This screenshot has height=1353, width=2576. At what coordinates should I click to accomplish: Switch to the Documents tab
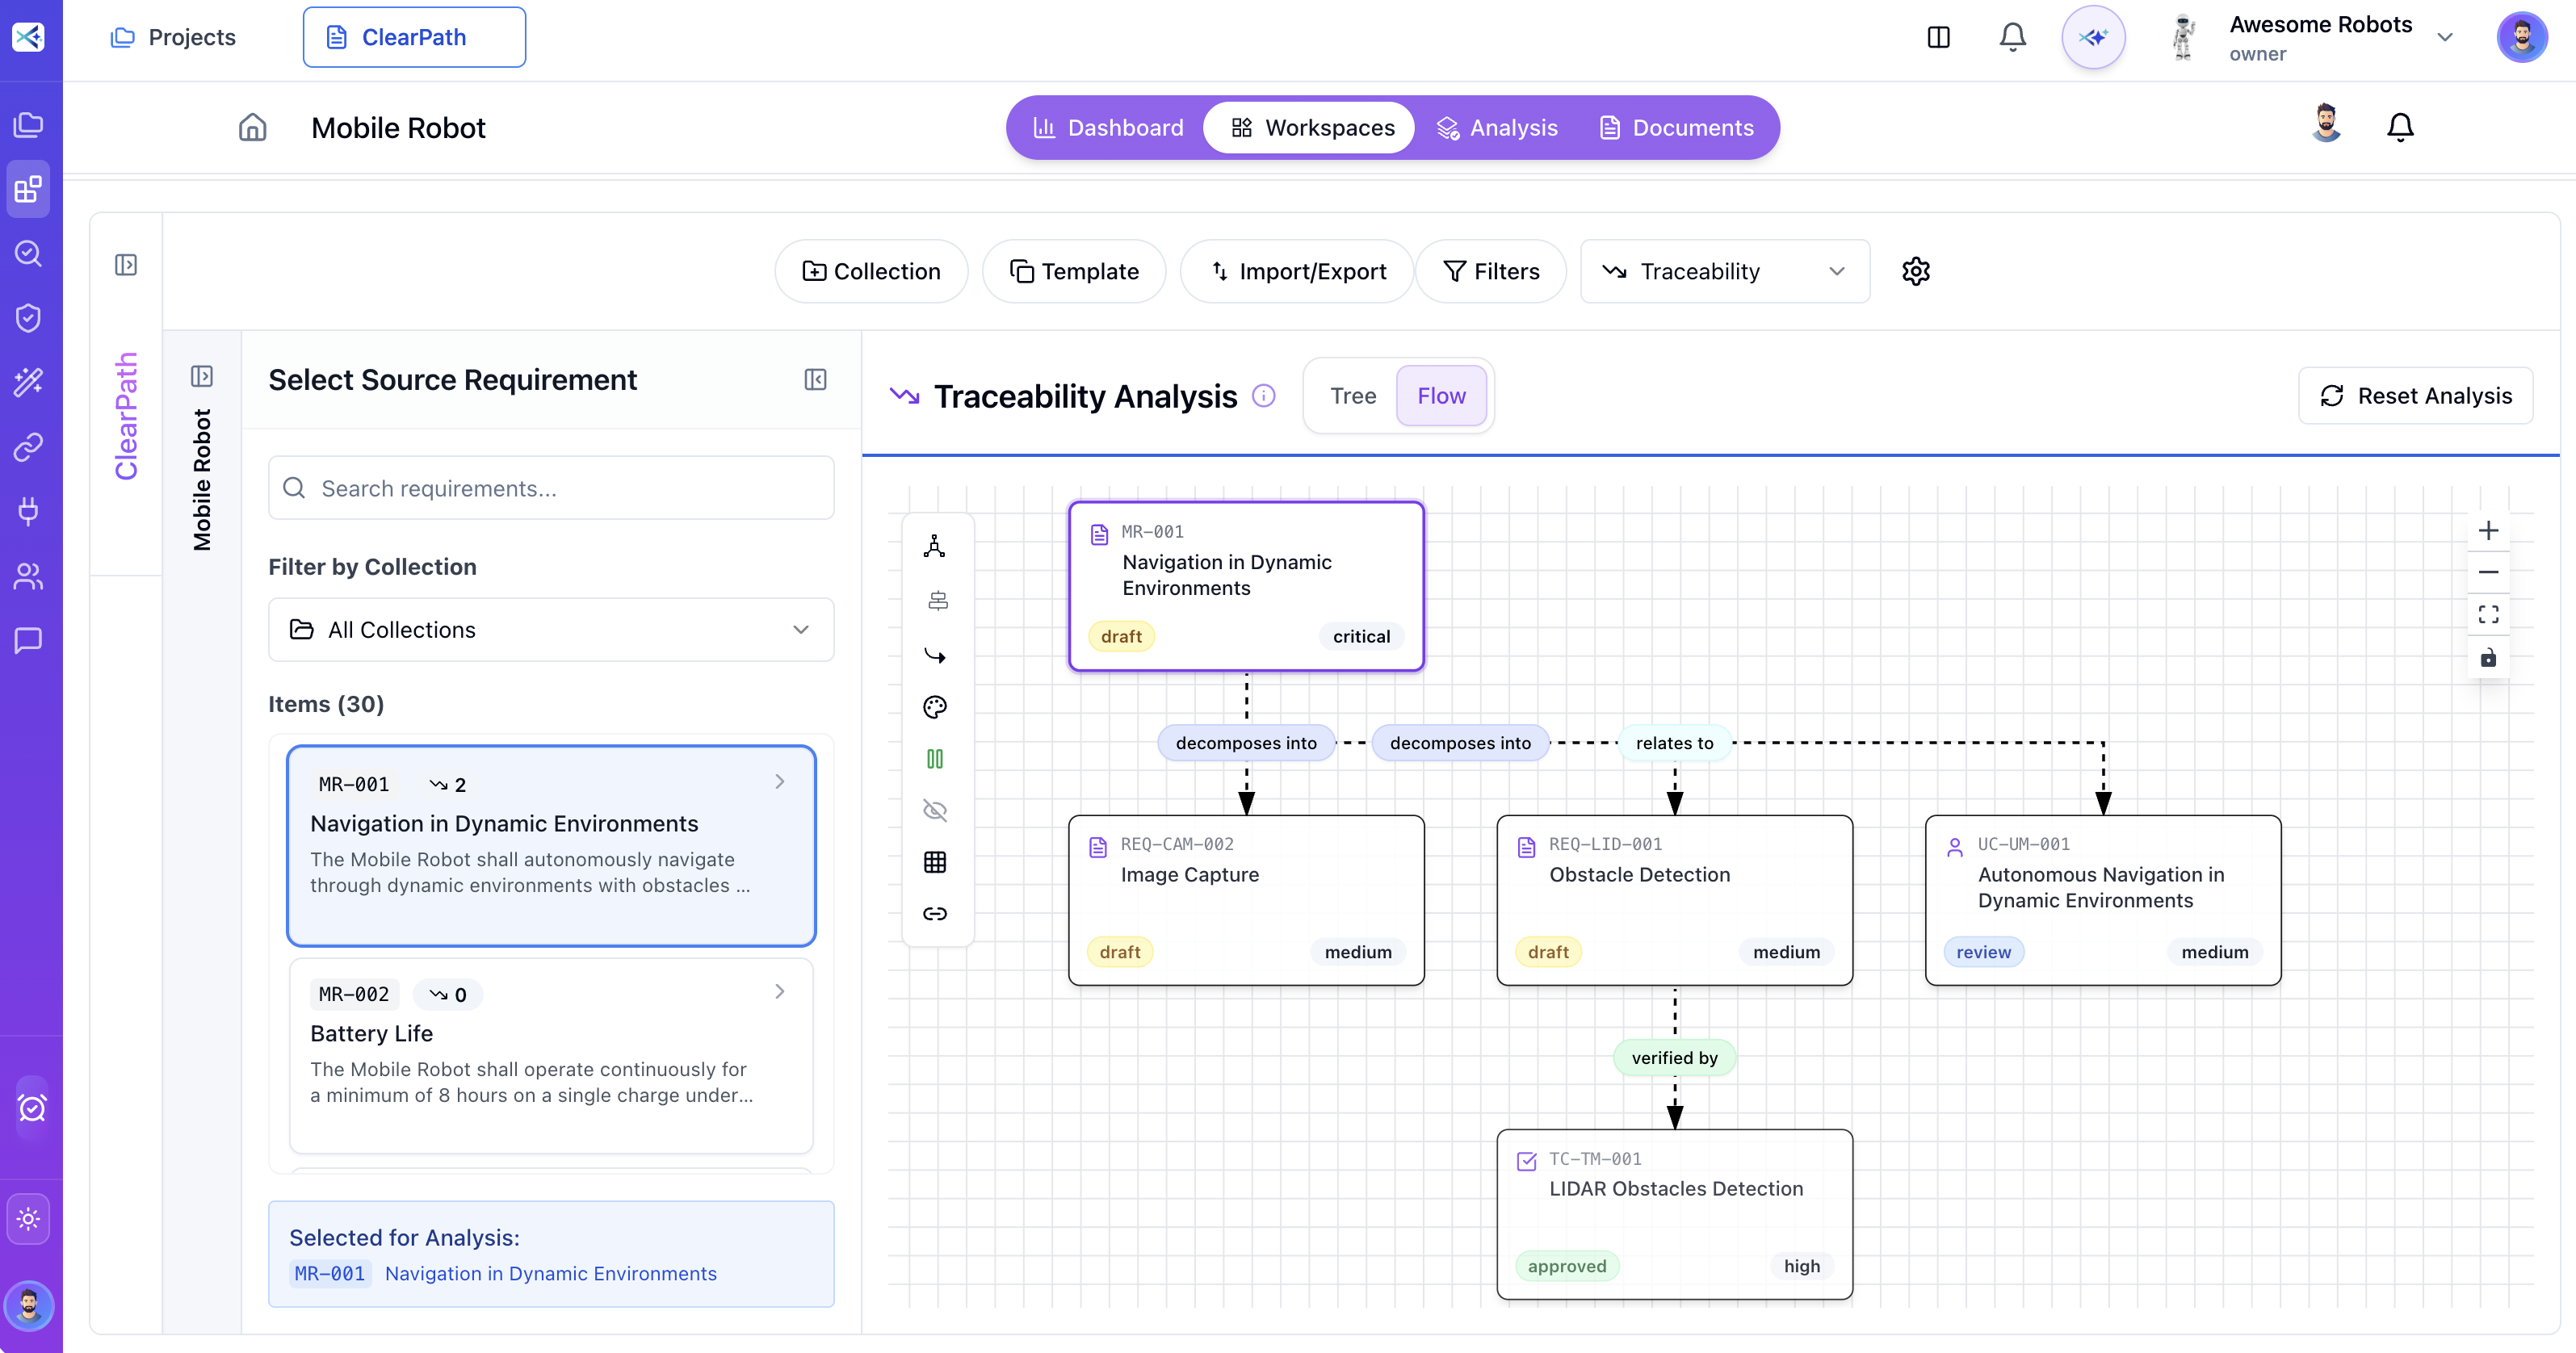(1677, 127)
